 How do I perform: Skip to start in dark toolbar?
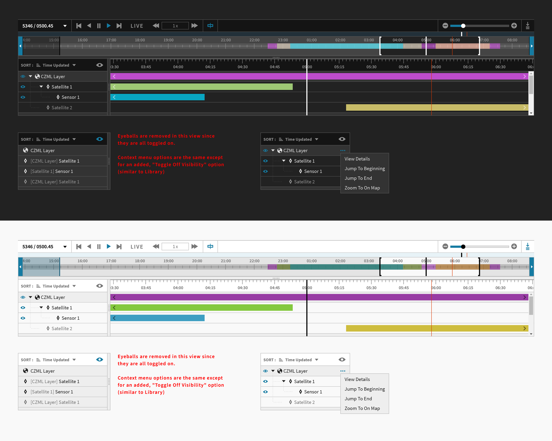[79, 26]
